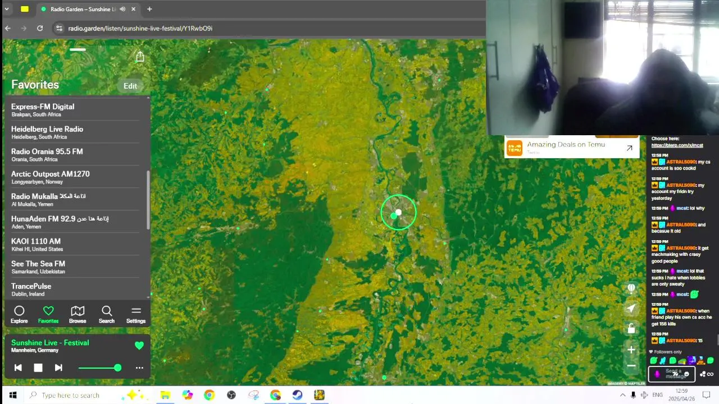
Task: Select TrancePulse station from Dublin
Action: pos(75,290)
